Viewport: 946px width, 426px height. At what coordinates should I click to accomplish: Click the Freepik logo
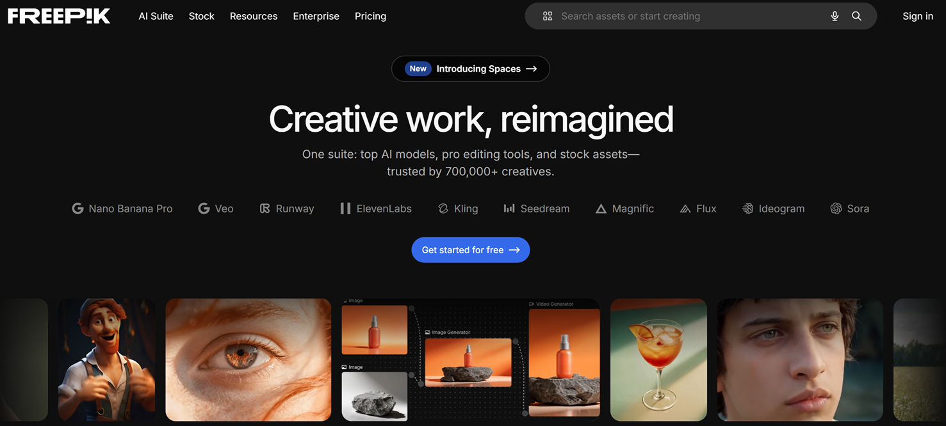(59, 16)
